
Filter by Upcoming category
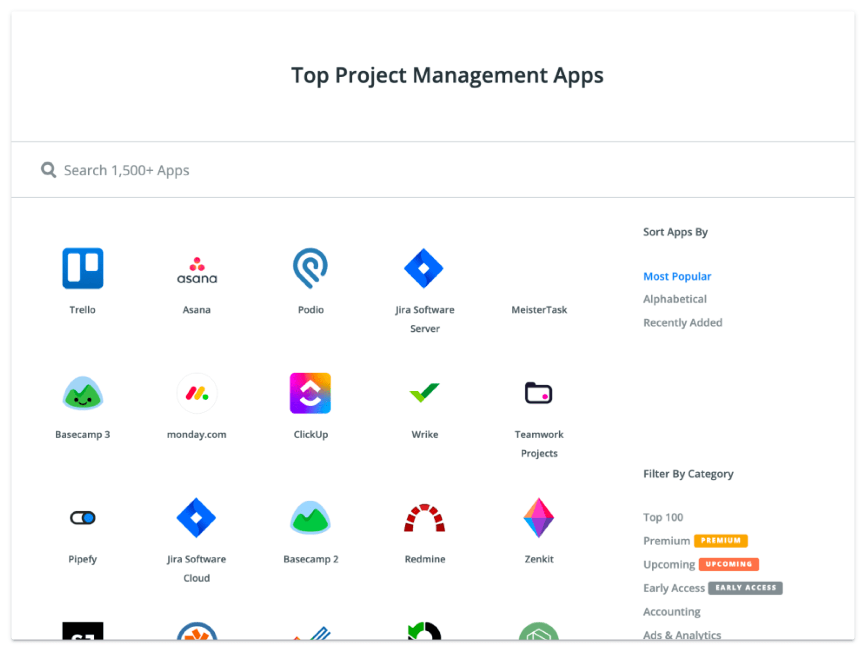(669, 564)
